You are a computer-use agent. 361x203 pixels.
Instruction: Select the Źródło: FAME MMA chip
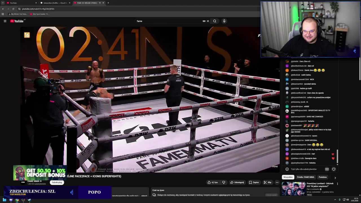[x=305, y=177]
